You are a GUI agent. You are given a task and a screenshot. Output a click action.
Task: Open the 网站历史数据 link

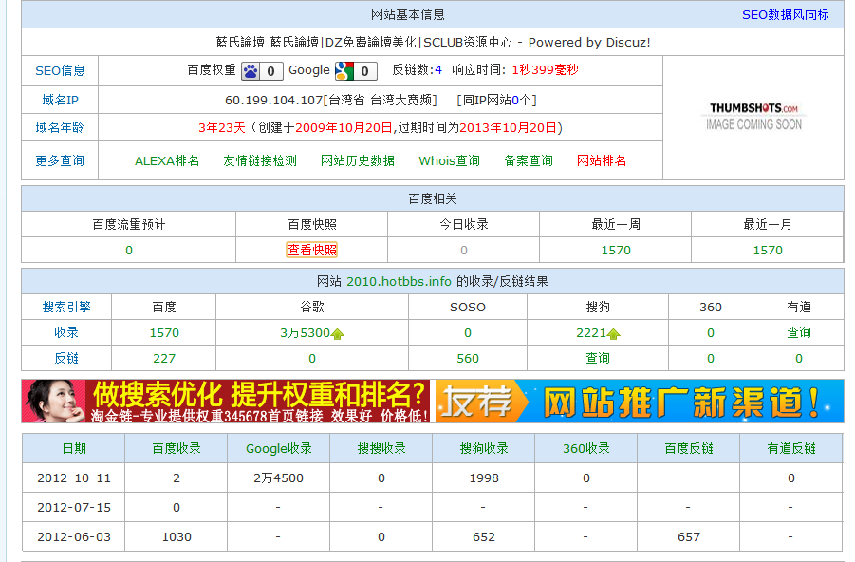[x=358, y=161]
